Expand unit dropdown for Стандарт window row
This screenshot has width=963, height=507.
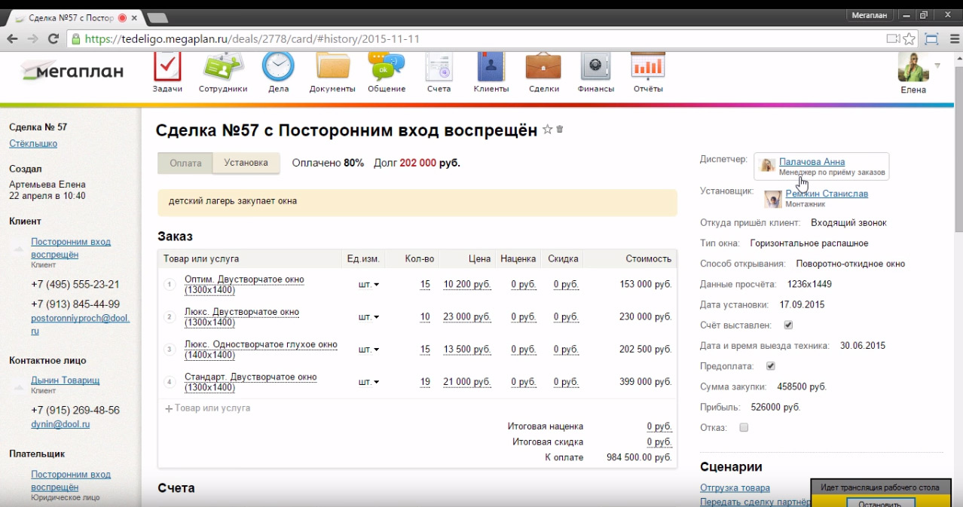[x=368, y=382]
